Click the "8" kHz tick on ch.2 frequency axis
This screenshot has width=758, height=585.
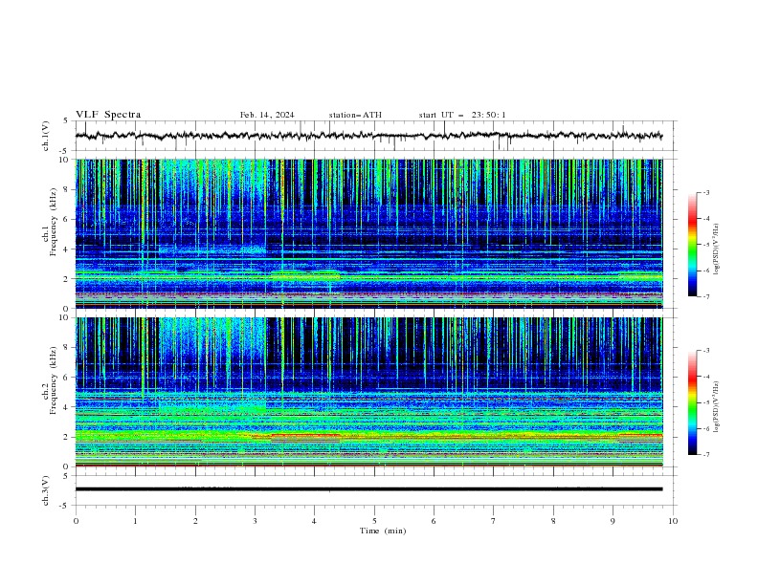pyautogui.click(x=68, y=348)
